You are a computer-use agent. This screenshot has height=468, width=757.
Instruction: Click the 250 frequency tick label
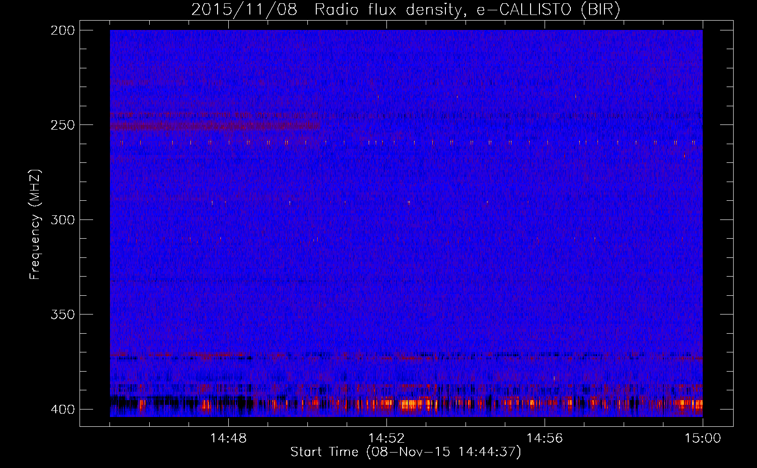pyautogui.click(x=62, y=125)
